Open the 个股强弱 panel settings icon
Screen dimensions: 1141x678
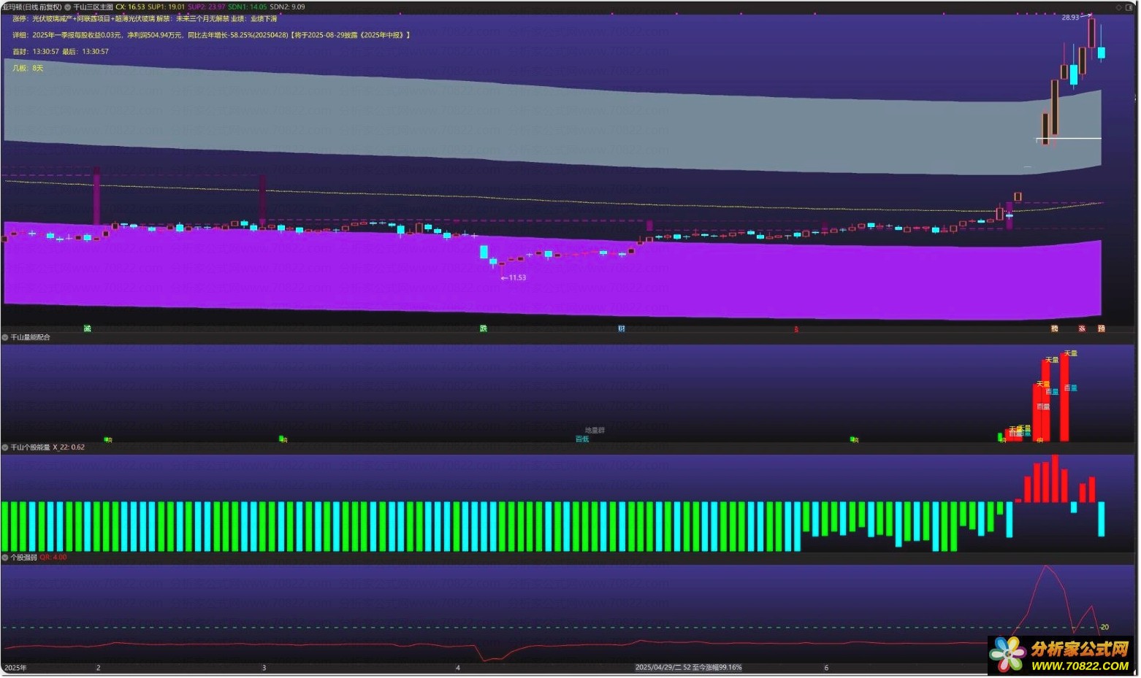5,558
